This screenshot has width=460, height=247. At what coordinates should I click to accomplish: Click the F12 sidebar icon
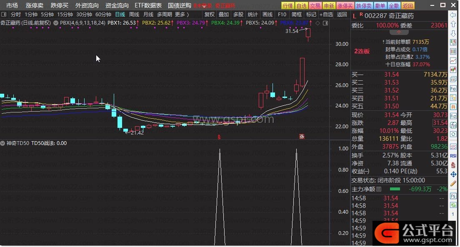tap(453, 116)
